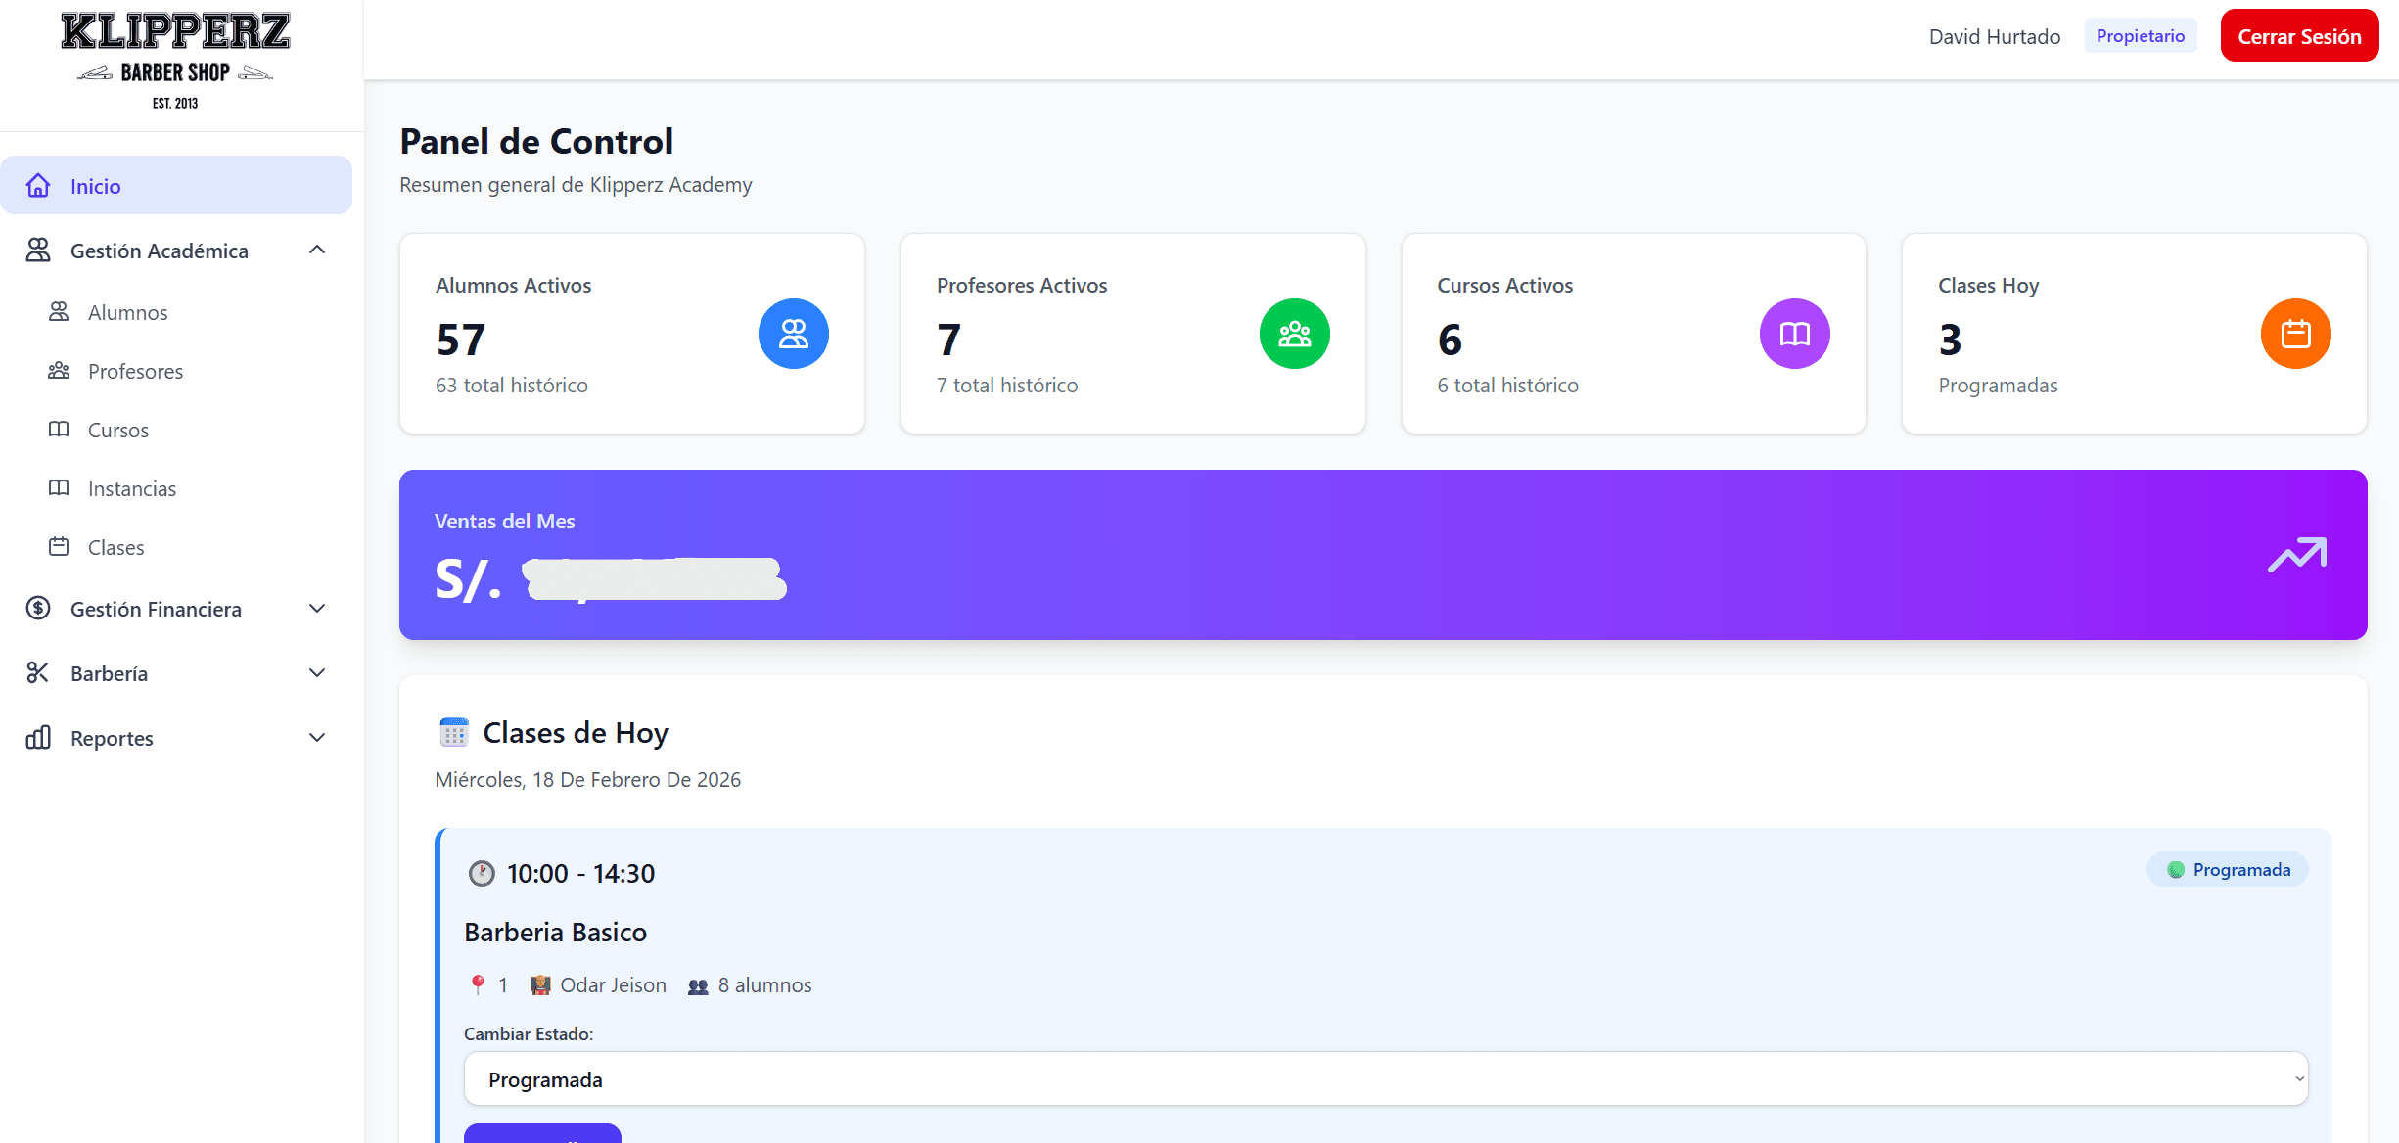Click the Cerrar Sesión button
Viewport: 2399px width, 1143px height.
tap(2299, 36)
